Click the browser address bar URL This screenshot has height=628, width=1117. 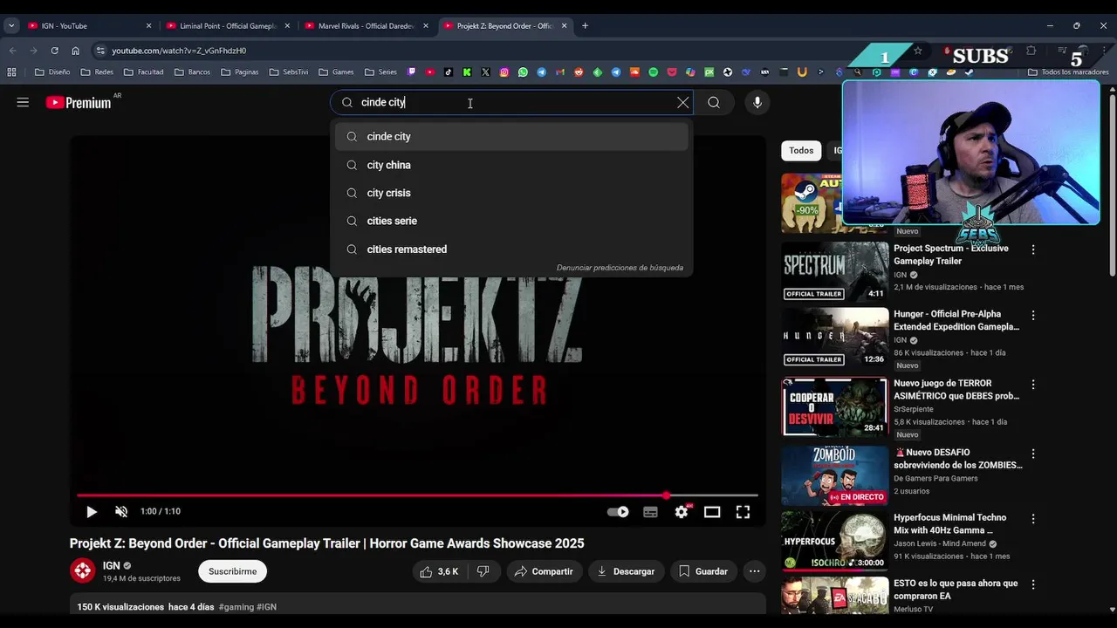pos(179,51)
